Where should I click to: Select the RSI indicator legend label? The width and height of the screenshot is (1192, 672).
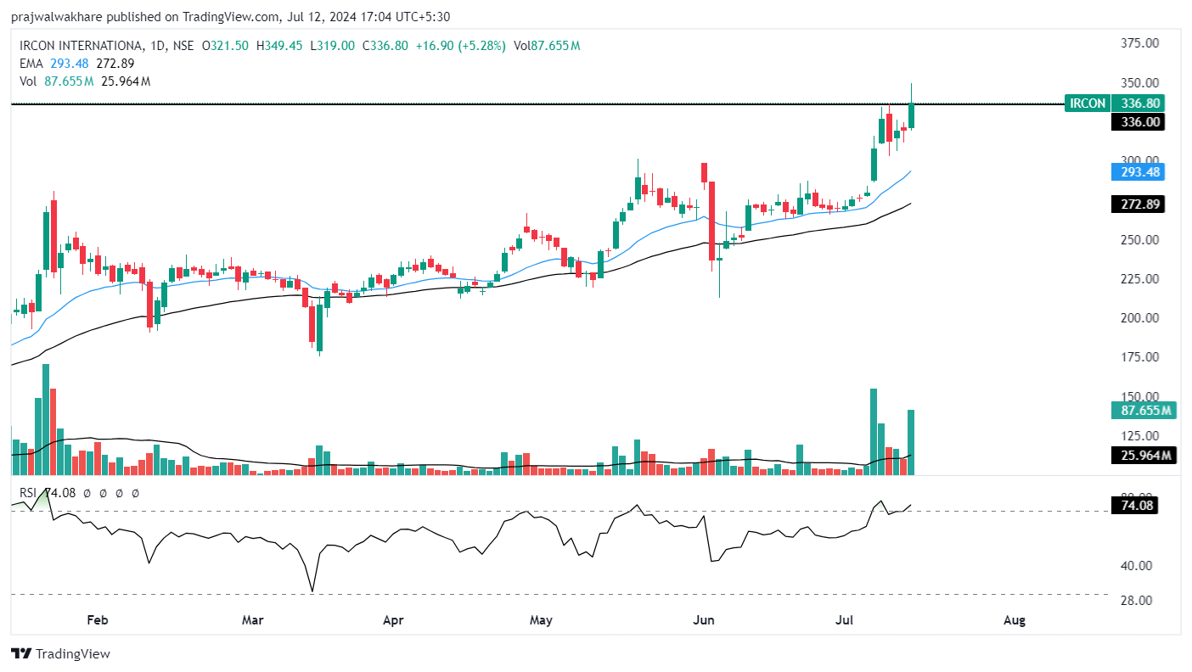[30, 493]
